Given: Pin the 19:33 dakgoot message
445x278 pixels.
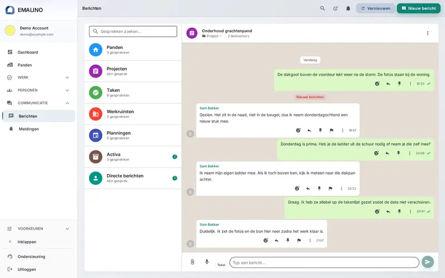Looking at the screenshot, I should pos(399,84).
